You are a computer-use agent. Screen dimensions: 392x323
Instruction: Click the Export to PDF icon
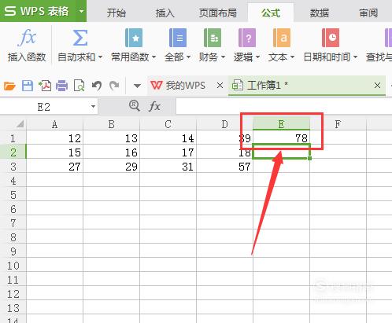click(x=45, y=86)
